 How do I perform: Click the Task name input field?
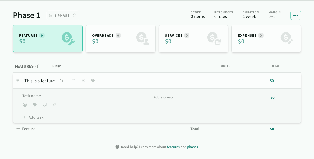(31, 96)
